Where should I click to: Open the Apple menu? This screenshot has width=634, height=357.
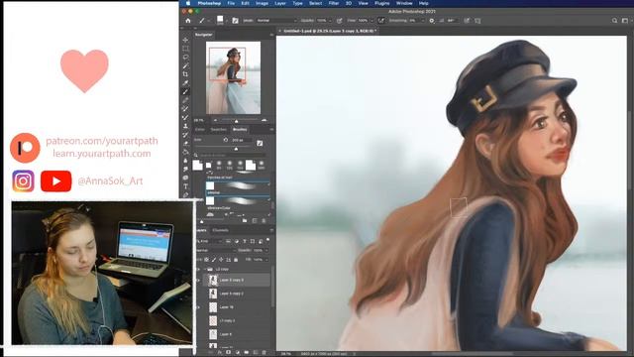188,3
